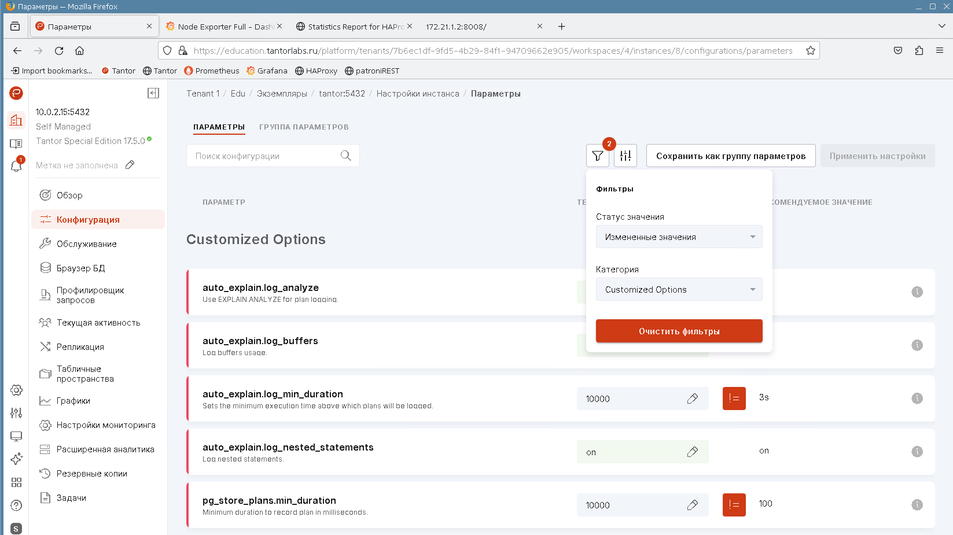Collapse the left sidebar panel

point(153,93)
